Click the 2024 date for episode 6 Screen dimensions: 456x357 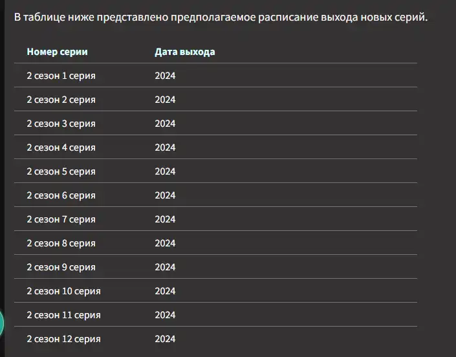click(165, 195)
